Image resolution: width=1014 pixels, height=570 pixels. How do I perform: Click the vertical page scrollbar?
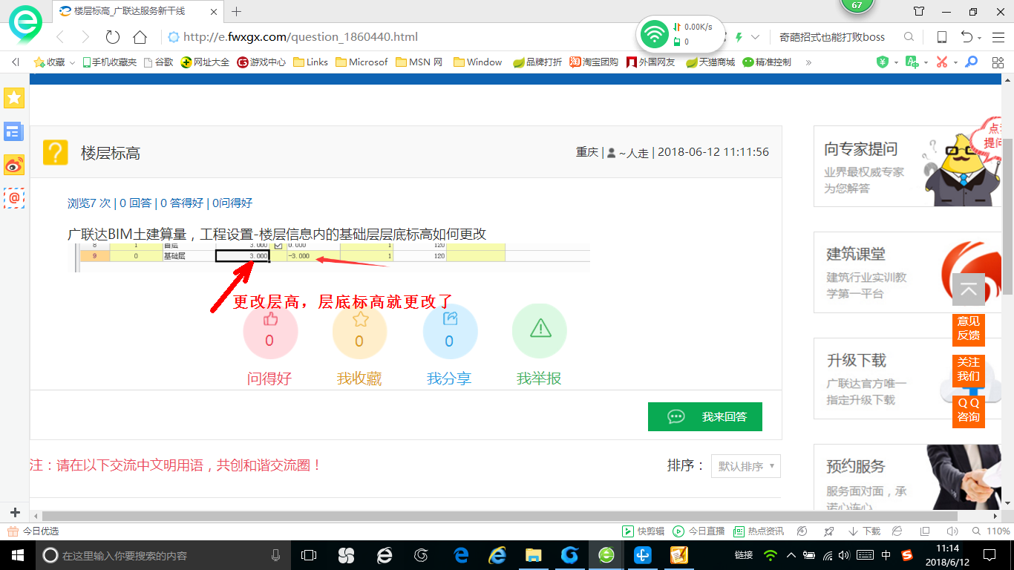1008,215
